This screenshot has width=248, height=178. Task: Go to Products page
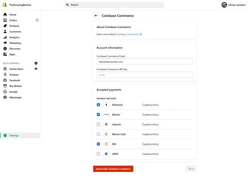click(14, 26)
